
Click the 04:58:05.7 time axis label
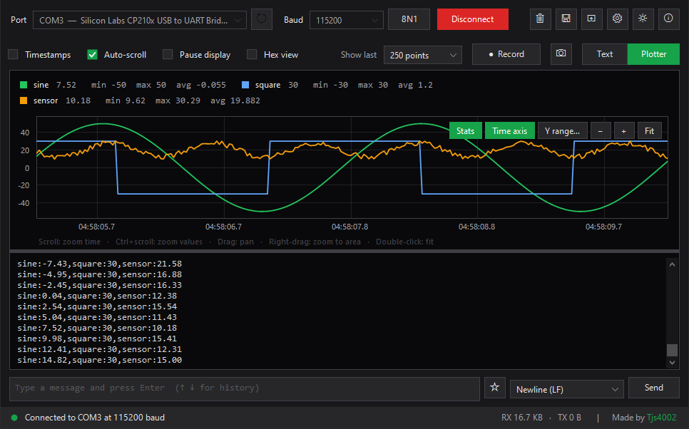pyautogui.click(x=97, y=227)
